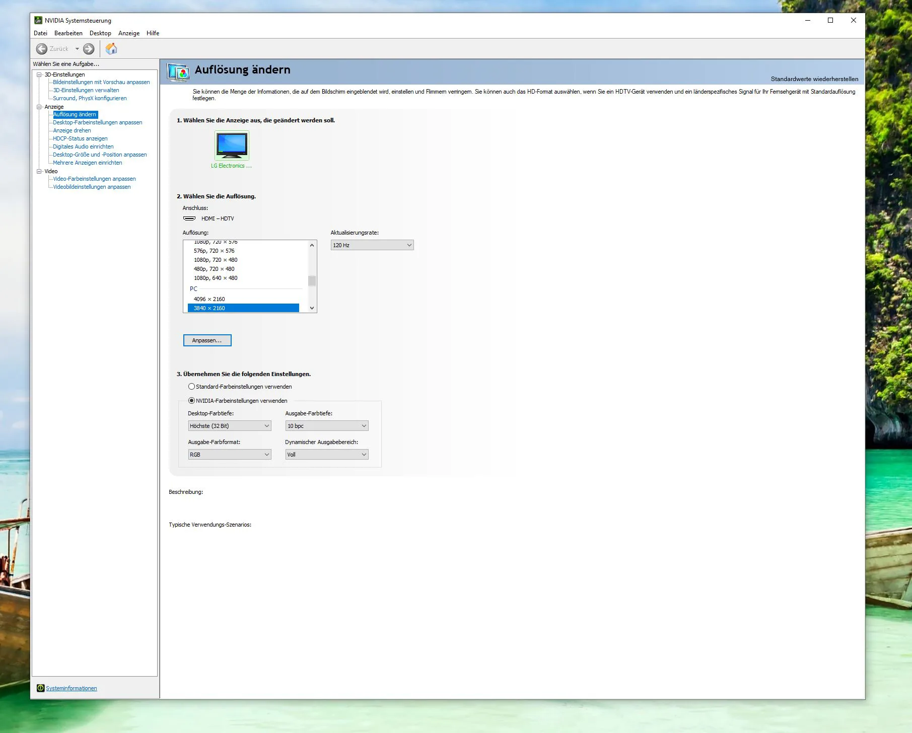912x733 pixels.
Task: Click the Zurück back arrow icon
Action: click(42, 49)
